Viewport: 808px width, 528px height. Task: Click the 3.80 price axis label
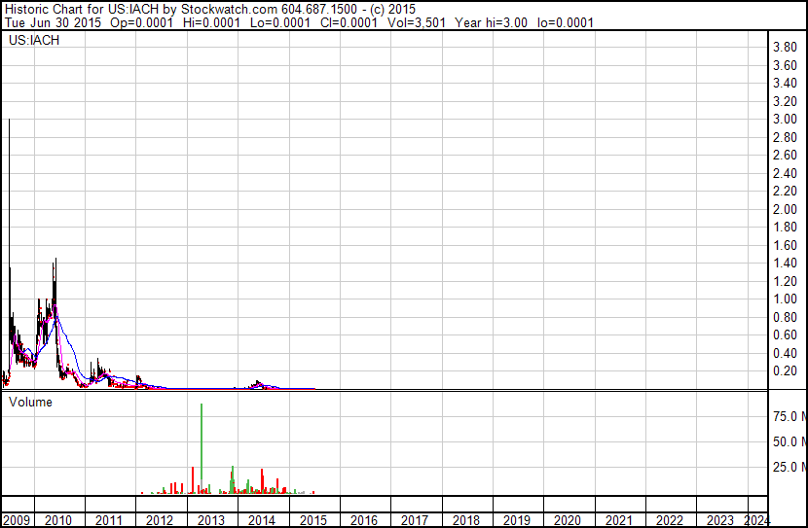click(x=786, y=48)
